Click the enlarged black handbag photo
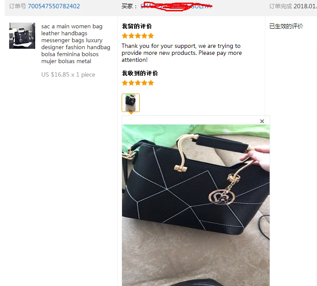Screen dimensions: 317x286 196,205
